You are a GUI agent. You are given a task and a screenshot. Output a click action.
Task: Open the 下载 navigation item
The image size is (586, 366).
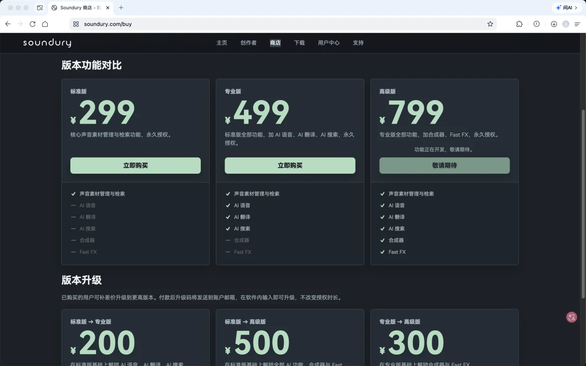coord(299,43)
